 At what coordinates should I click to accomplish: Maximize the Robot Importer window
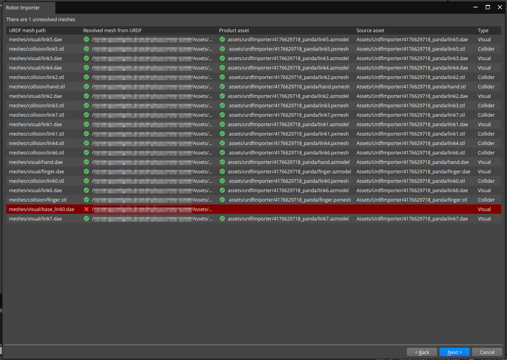click(488, 7)
